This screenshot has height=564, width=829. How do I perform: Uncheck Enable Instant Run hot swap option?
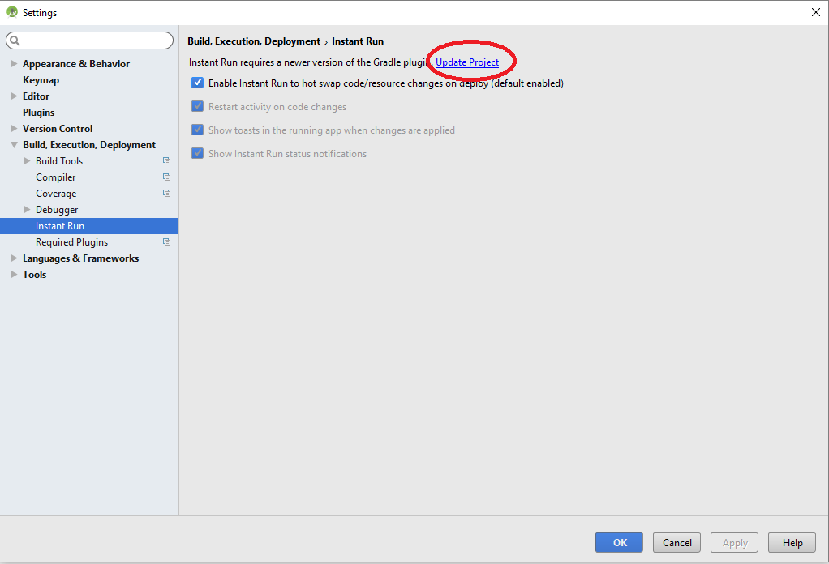pyautogui.click(x=197, y=82)
